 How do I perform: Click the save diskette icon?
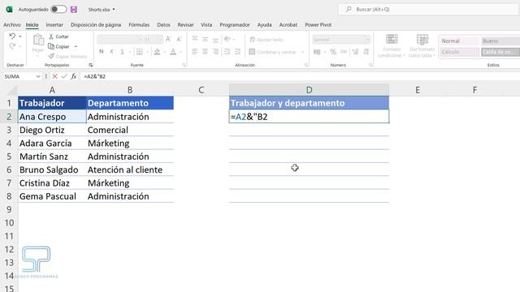pyautogui.click(x=74, y=9)
